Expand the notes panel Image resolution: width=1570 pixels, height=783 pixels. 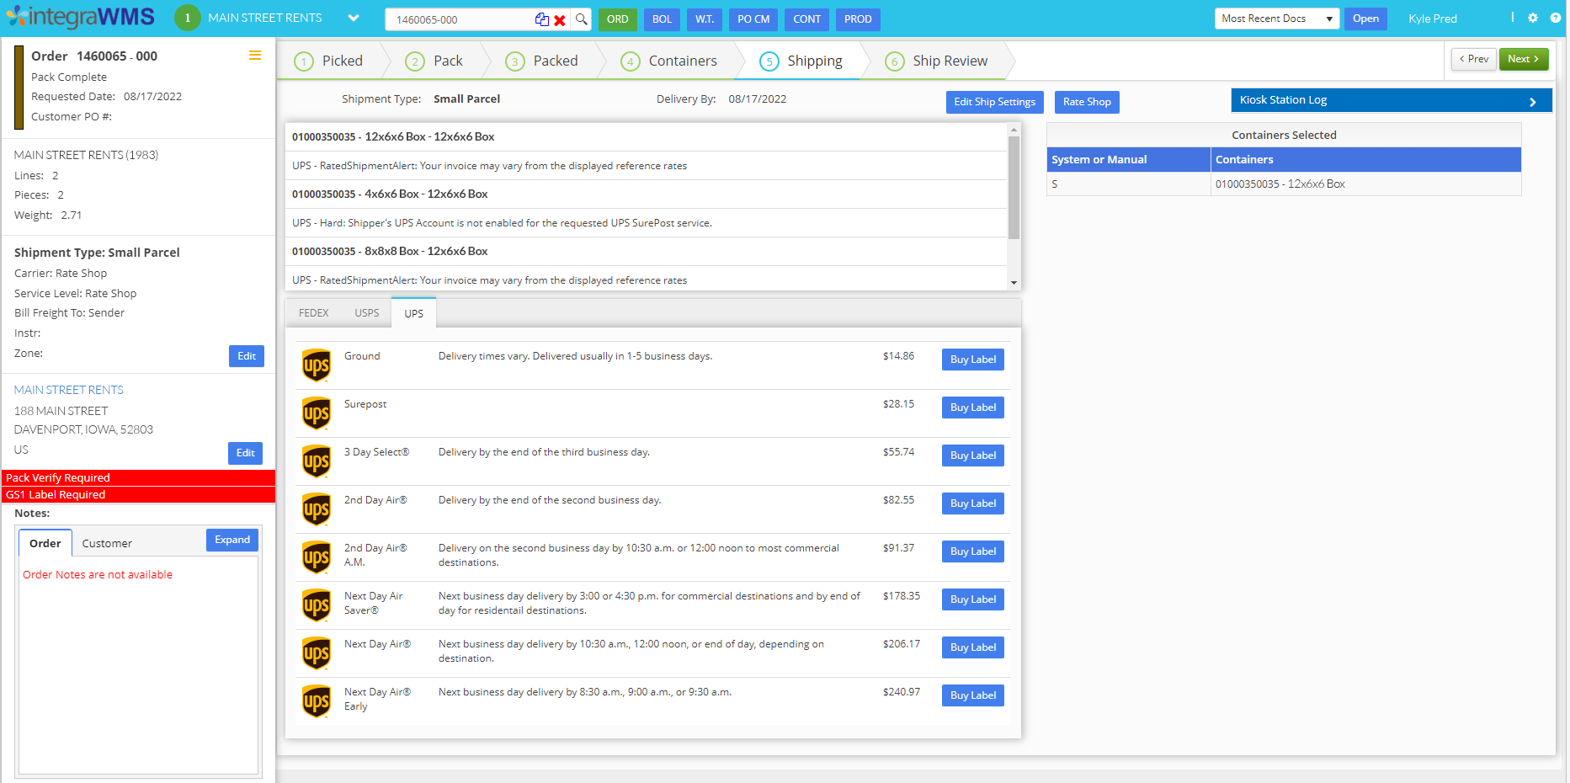tap(232, 540)
